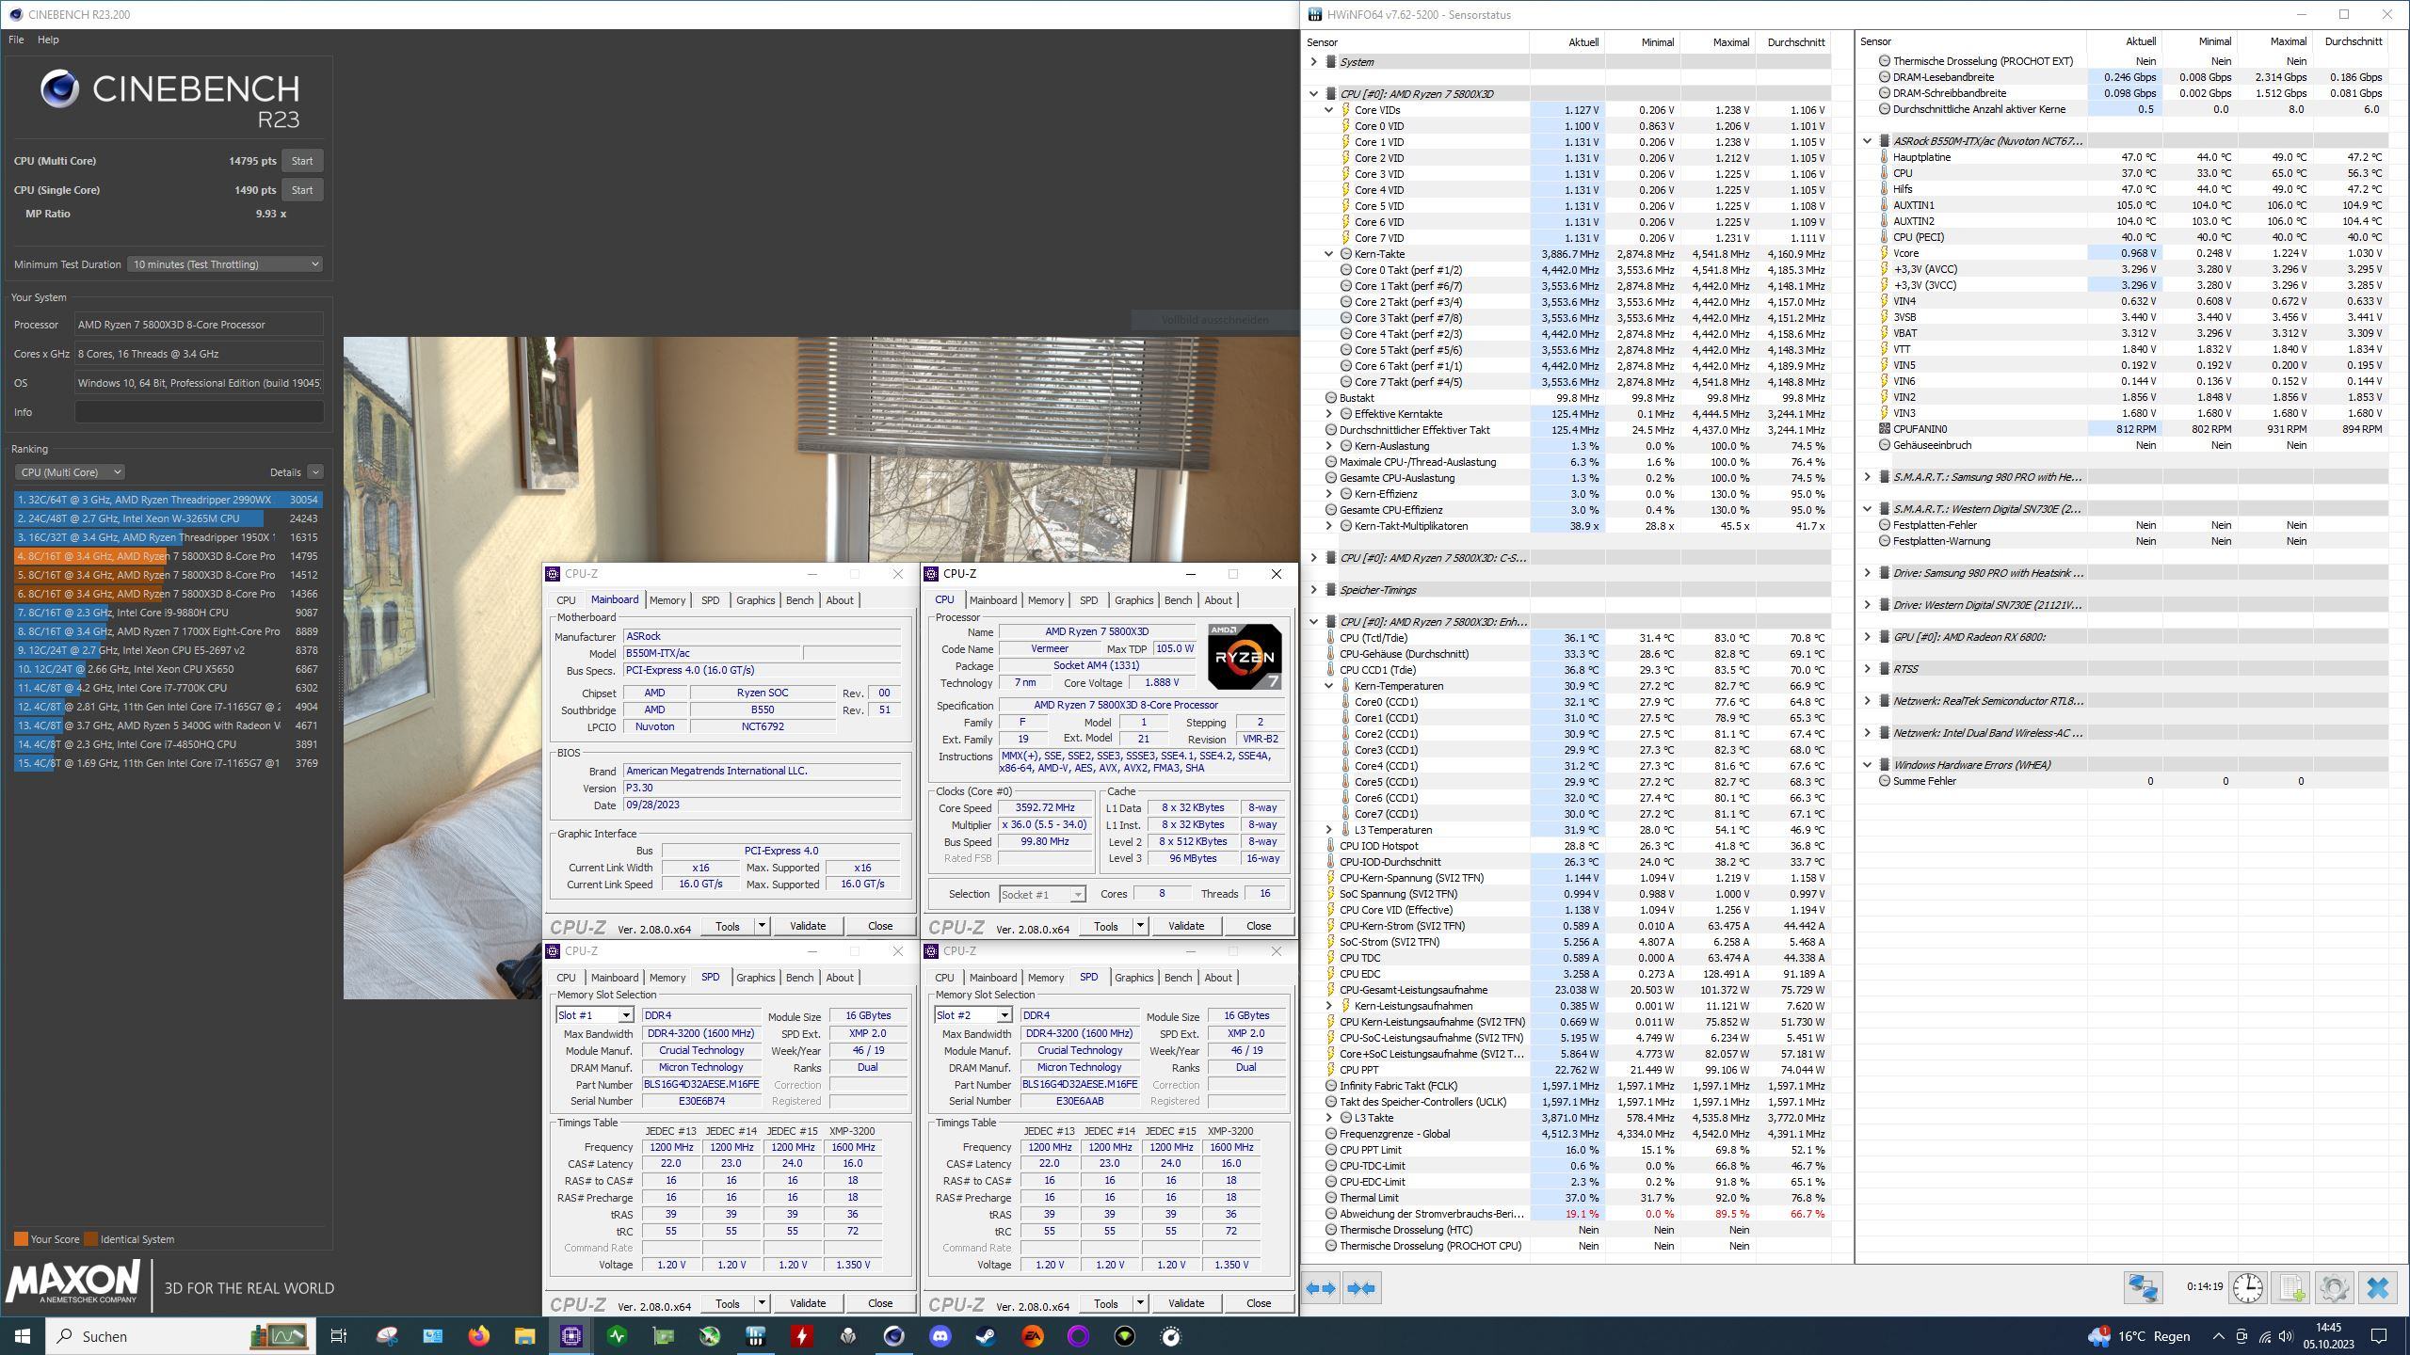Click the Cinebench Info input field
The height and width of the screenshot is (1355, 2410).
(199, 412)
